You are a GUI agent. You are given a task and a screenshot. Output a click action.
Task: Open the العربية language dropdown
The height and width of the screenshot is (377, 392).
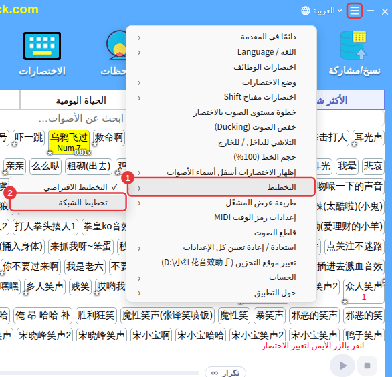(328, 11)
